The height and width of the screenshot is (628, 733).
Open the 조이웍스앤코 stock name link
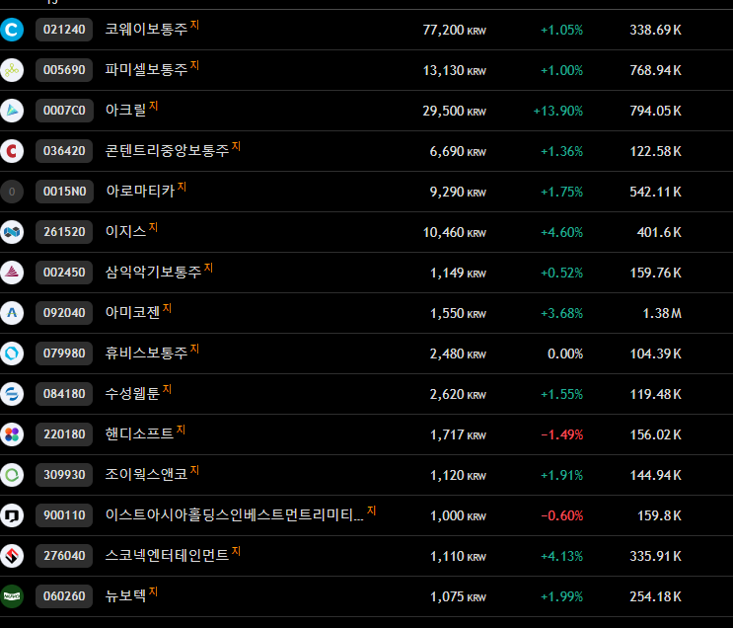pyautogui.click(x=146, y=475)
